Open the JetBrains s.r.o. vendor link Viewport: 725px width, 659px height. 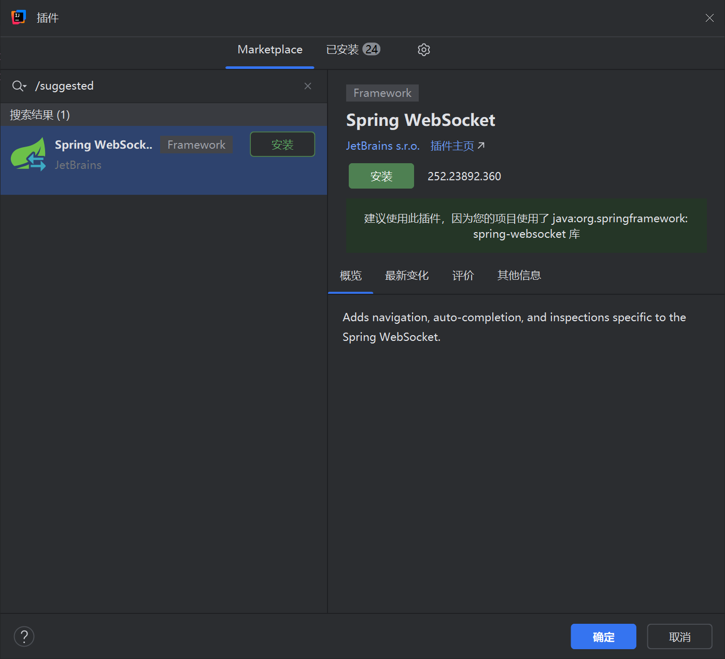pos(383,146)
